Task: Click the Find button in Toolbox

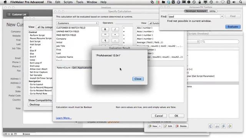Action: tap(233, 16)
